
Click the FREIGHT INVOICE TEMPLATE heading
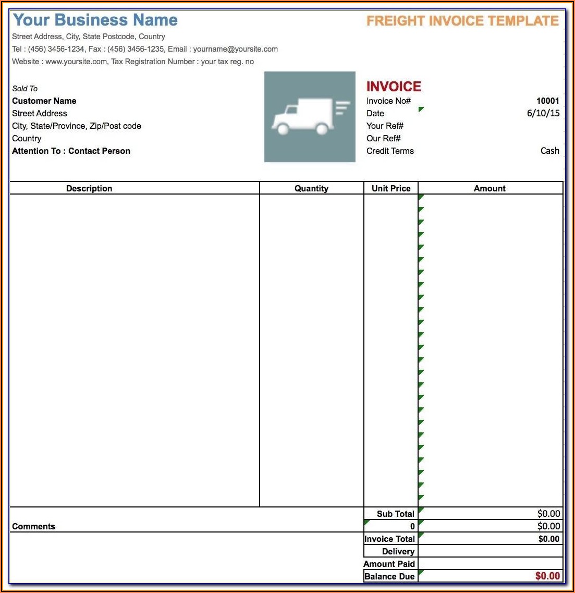tap(462, 21)
